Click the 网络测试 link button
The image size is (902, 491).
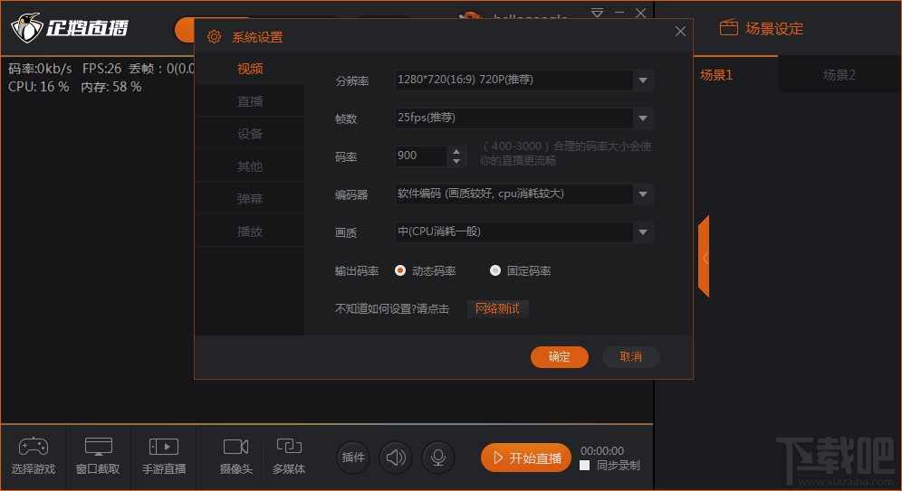[497, 308]
